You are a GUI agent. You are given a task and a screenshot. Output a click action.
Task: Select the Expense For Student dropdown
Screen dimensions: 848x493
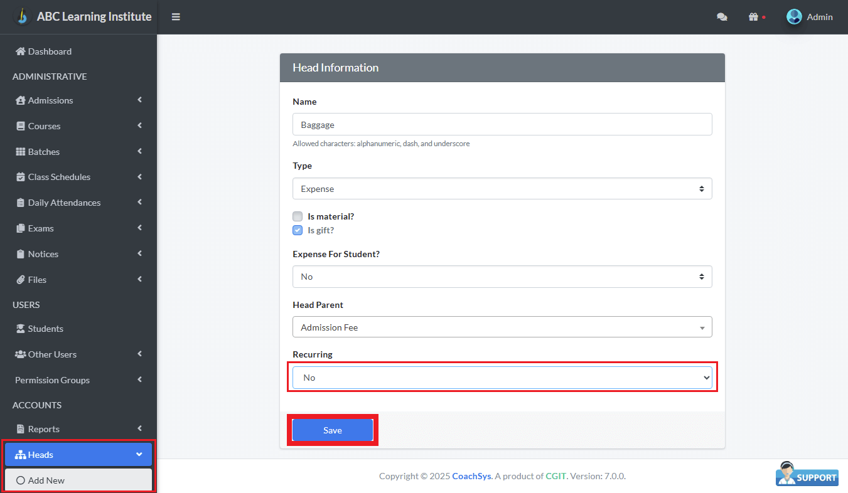pyautogui.click(x=502, y=277)
